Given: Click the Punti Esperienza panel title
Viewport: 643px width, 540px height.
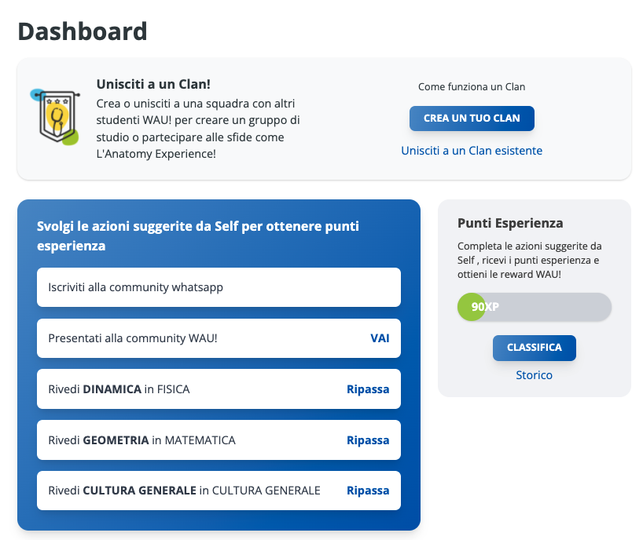Looking at the screenshot, I should pos(510,223).
